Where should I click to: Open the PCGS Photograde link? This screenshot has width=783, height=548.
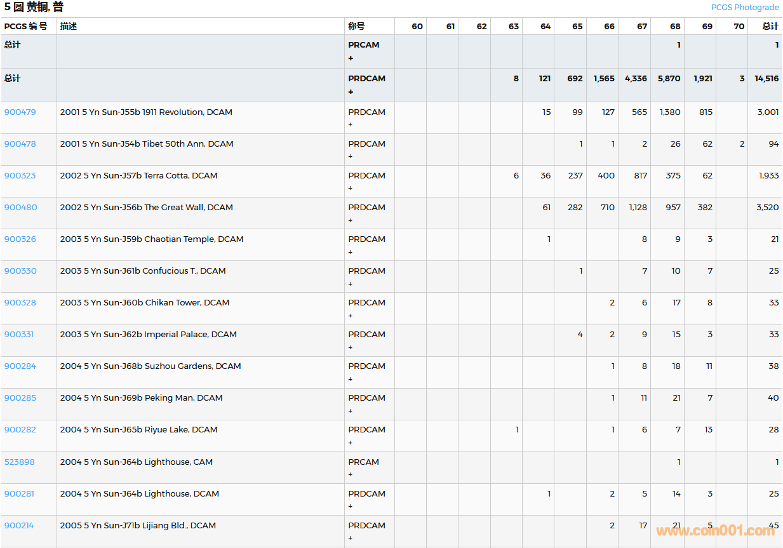[744, 8]
